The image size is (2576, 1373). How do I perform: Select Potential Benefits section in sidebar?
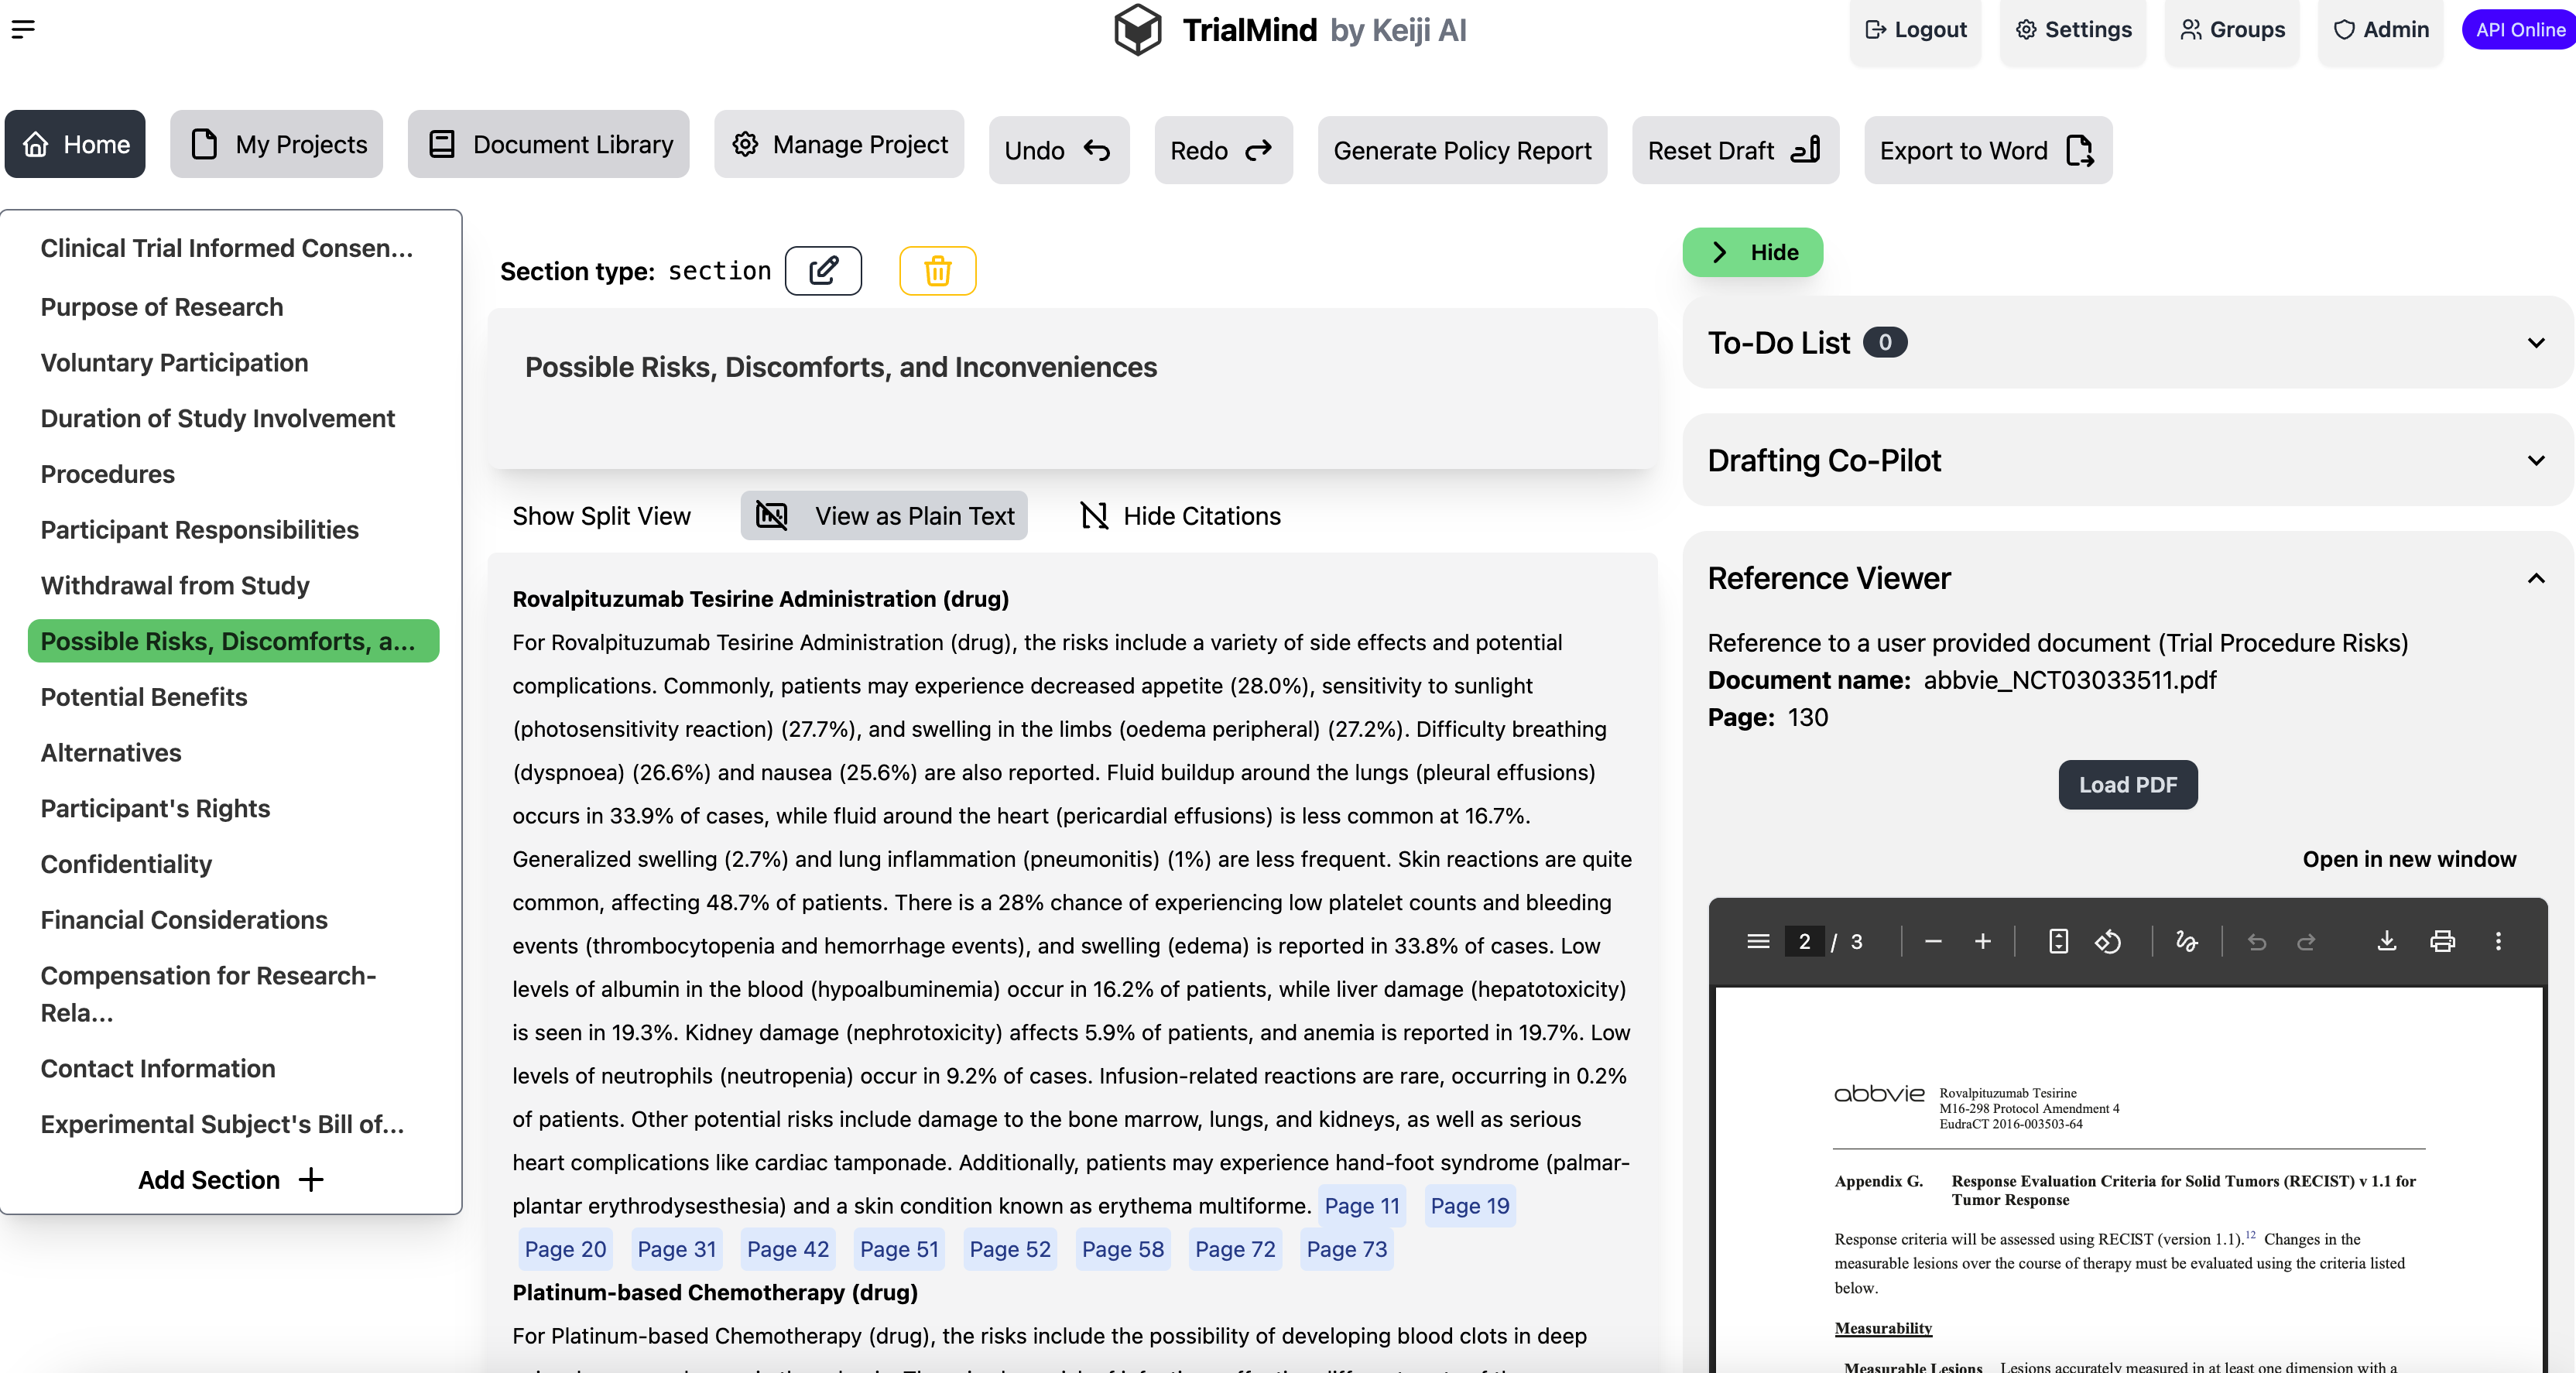[x=144, y=697]
